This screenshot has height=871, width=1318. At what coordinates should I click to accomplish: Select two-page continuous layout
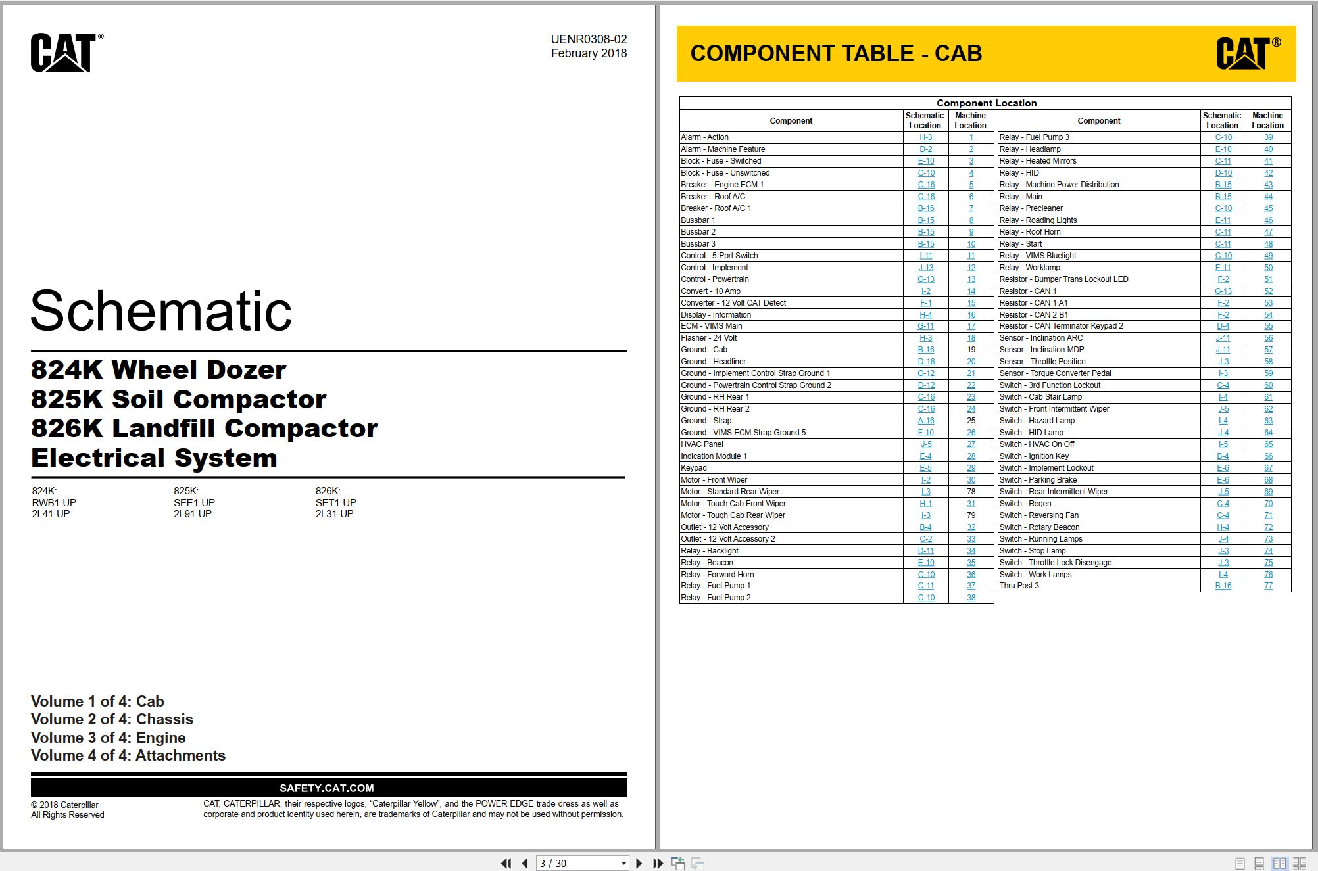[x=1300, y=863]
